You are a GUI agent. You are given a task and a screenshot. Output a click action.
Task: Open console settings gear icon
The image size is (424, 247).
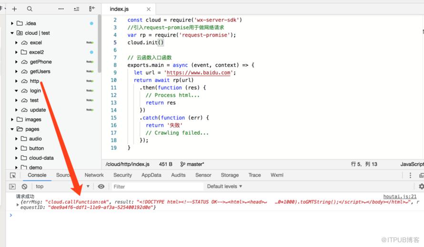pyautogui.click(x=421, y=187)
